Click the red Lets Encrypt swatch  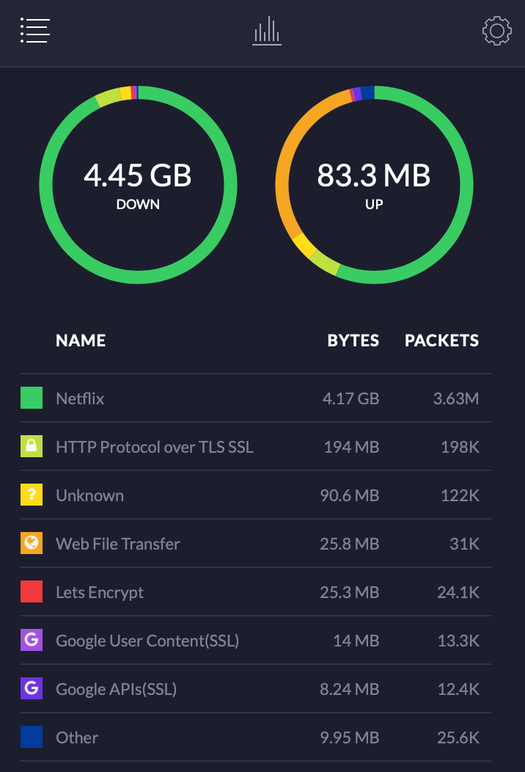click(x=32, y=592)
